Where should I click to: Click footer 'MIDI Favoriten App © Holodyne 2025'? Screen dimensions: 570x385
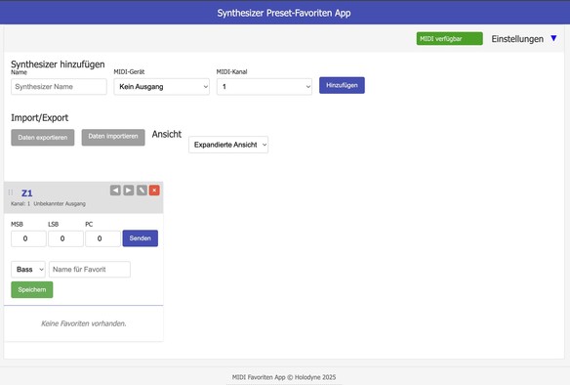click(284, 377)
